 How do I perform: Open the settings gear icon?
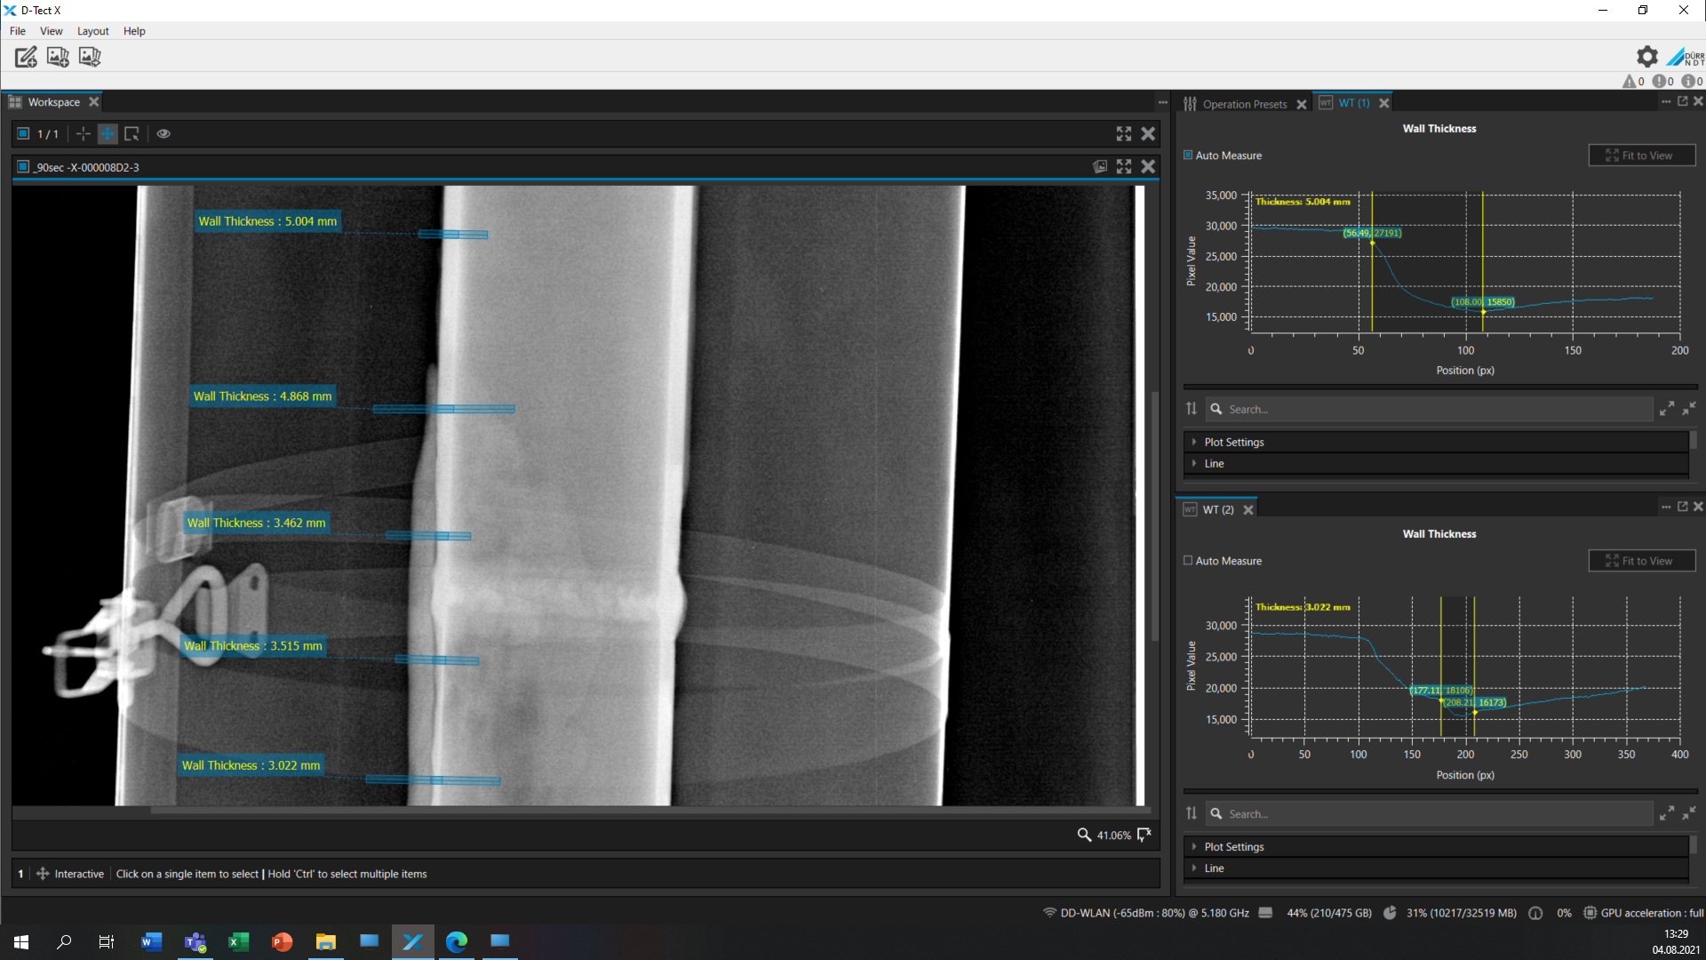tap(1647, 57)
